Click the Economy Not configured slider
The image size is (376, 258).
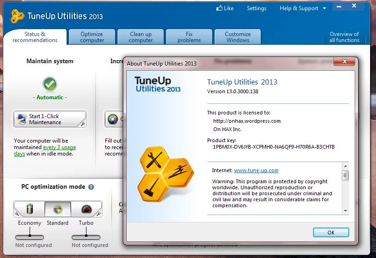click(30, 237)
